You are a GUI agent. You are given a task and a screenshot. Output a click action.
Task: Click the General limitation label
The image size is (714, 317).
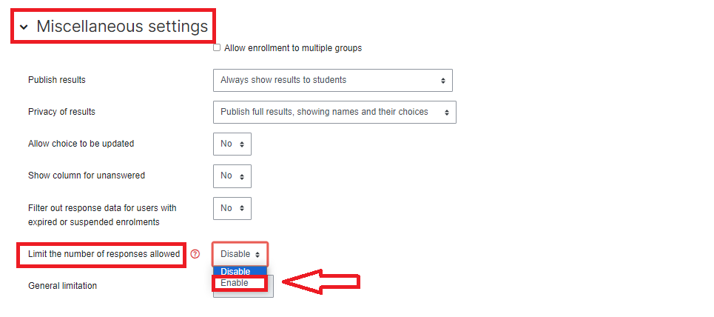(62, 286)
